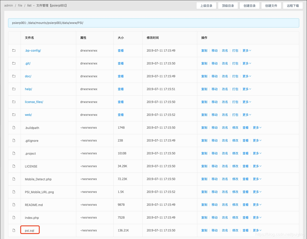This screenshot has height=239, width=307.
Task: Click the 顶级目录 button
Action: [228, 6]
